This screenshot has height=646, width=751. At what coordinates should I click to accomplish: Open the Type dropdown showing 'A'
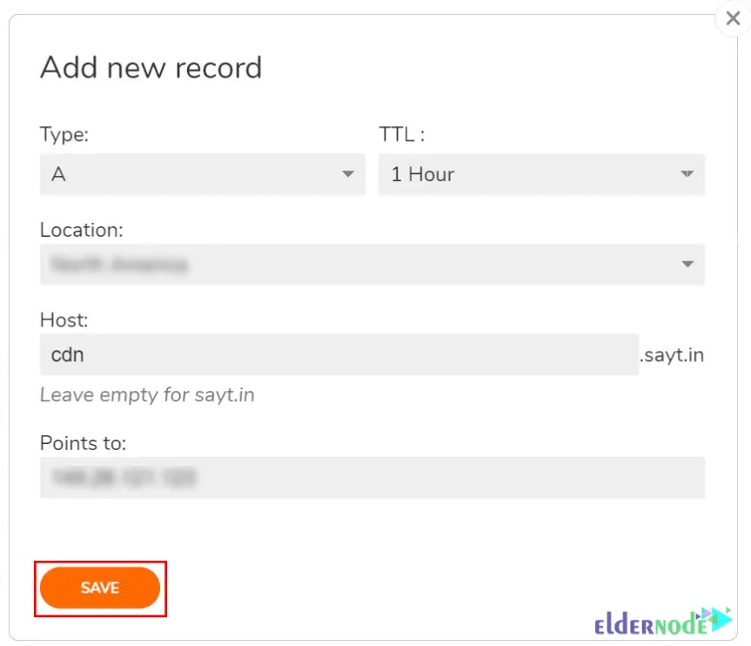200,174
